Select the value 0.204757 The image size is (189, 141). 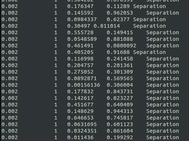[80, 65]
